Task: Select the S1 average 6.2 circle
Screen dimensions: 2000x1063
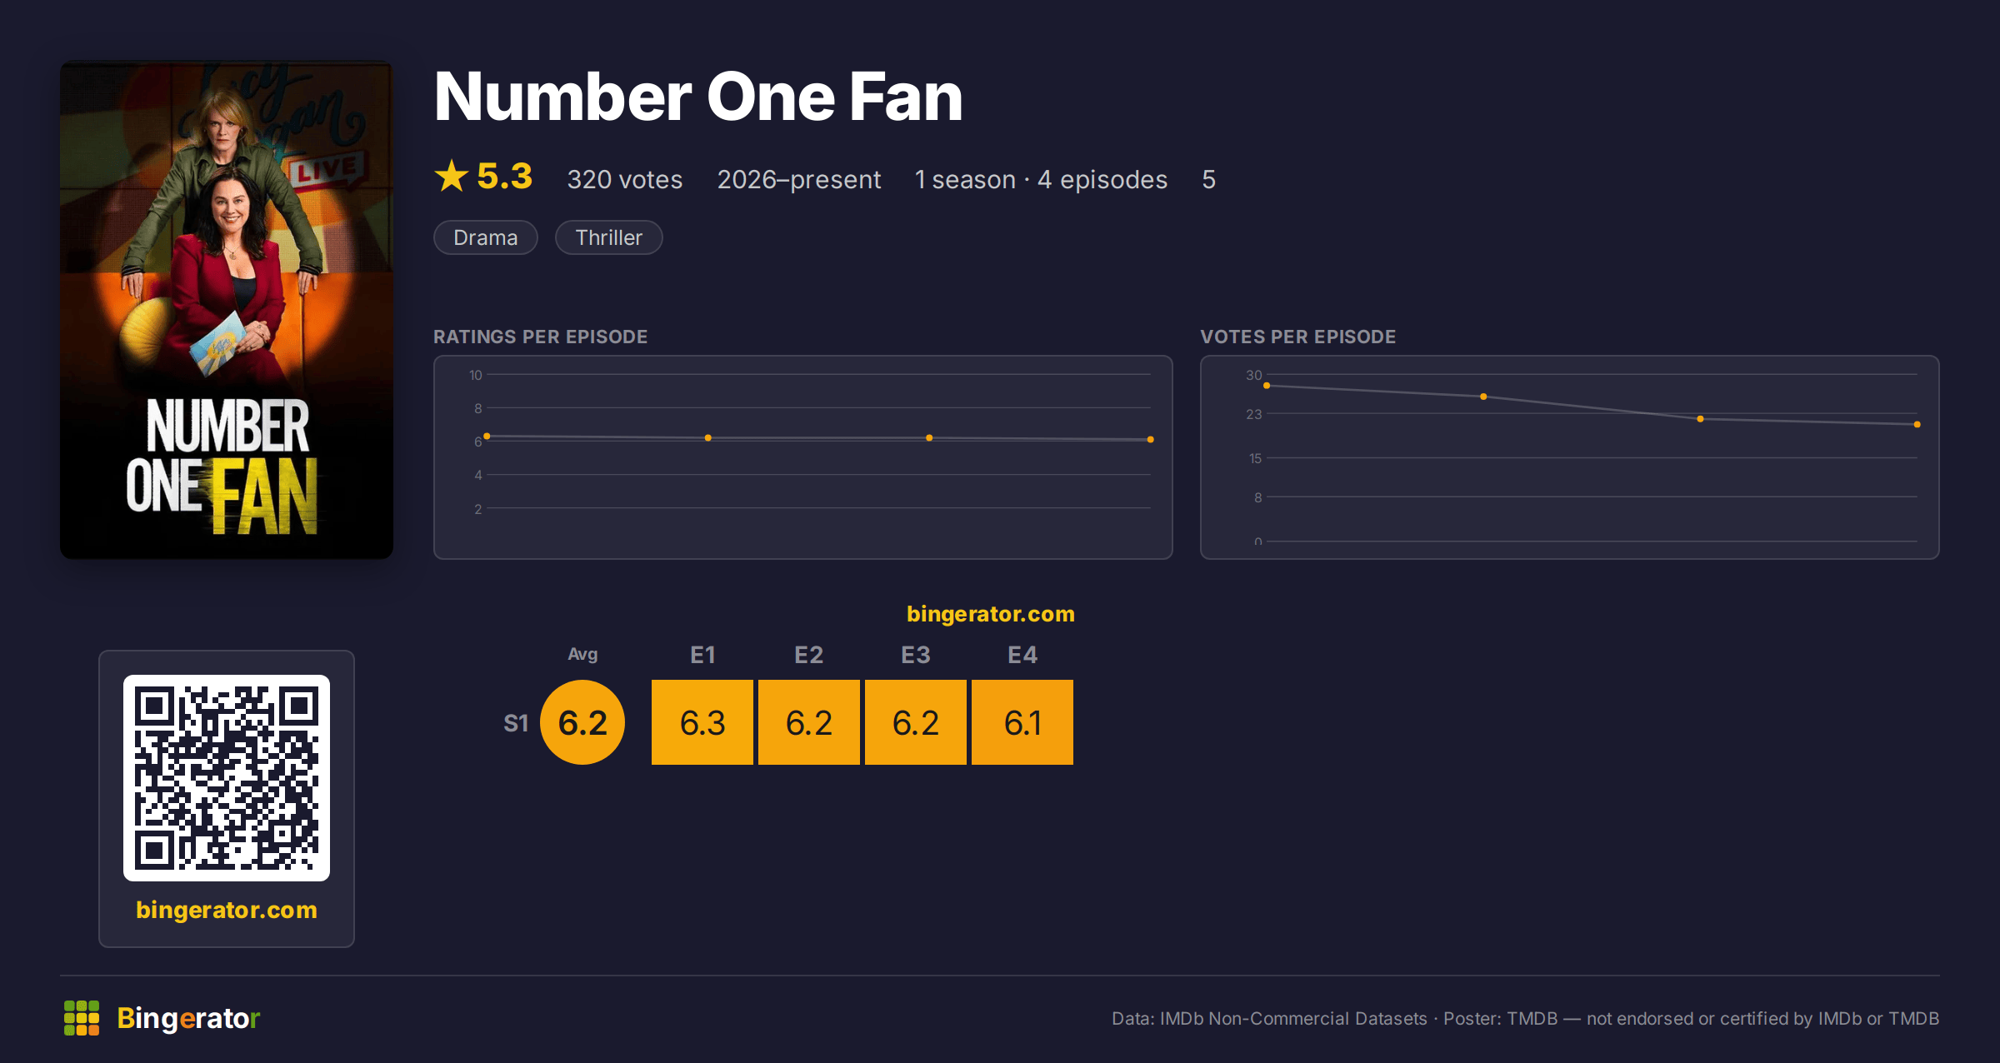Action: click(x=582, y=722)
